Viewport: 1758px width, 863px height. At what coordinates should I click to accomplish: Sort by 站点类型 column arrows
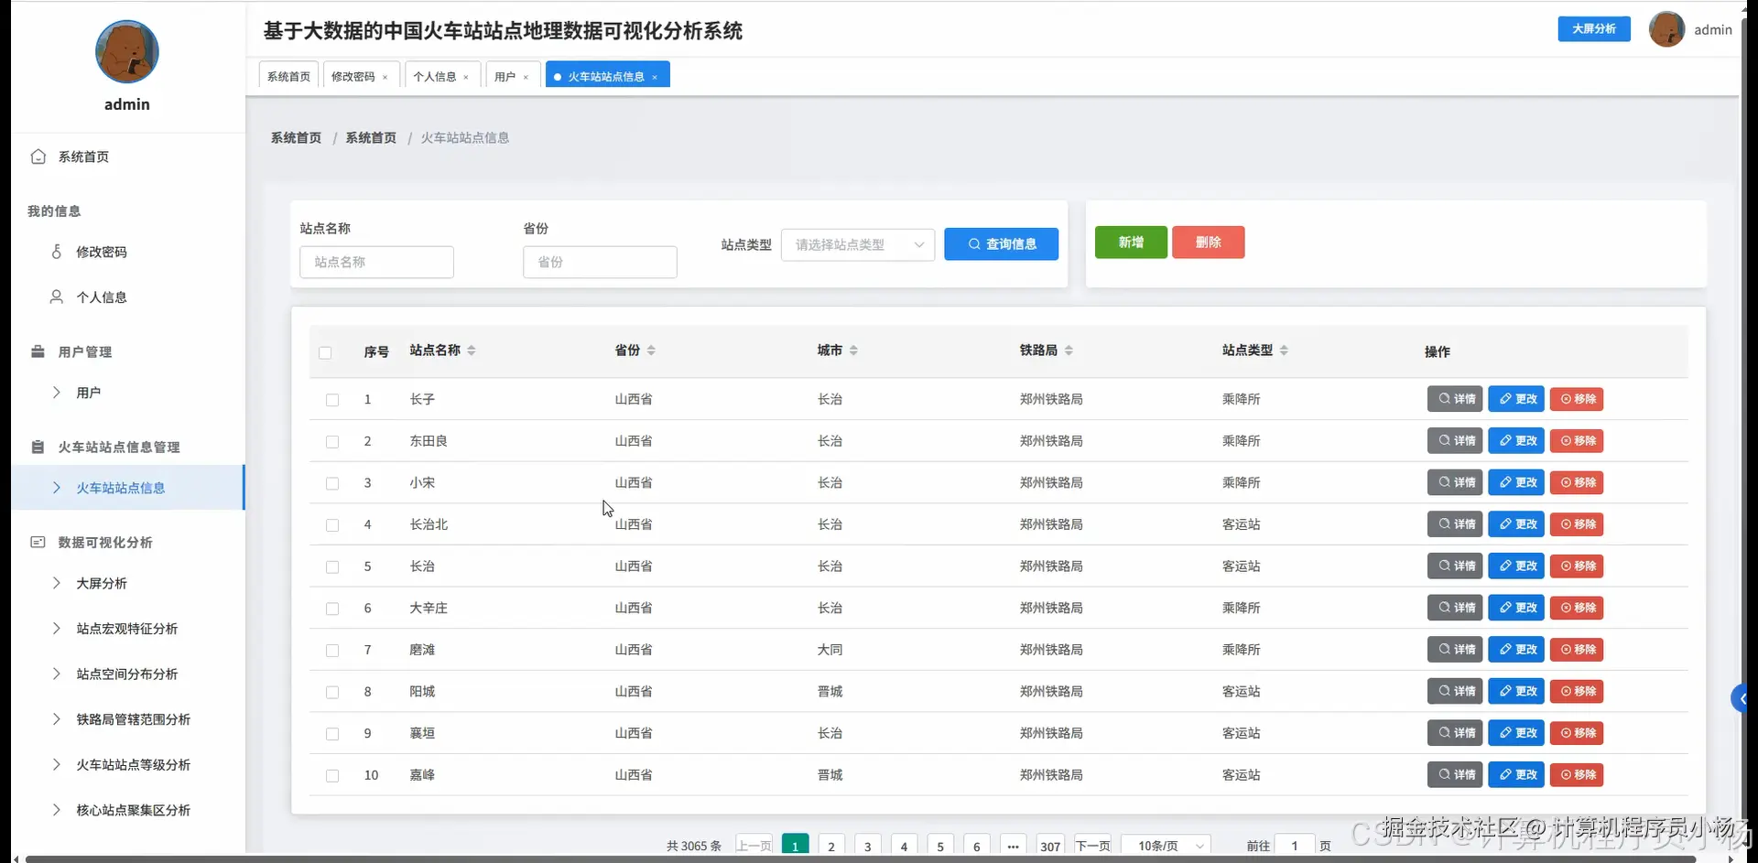[x=1284, y=351]
